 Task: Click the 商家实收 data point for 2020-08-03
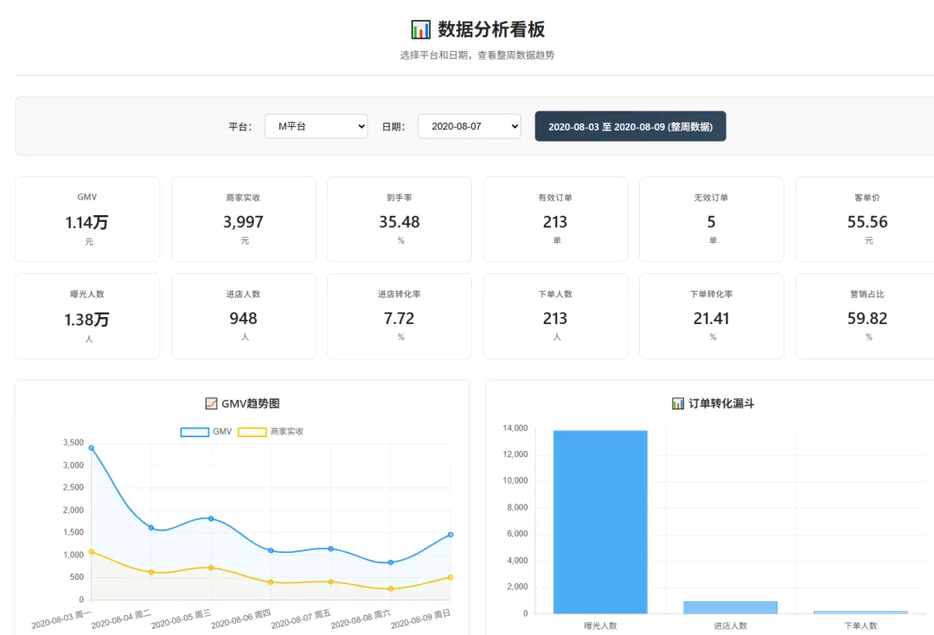coord(91,552)
